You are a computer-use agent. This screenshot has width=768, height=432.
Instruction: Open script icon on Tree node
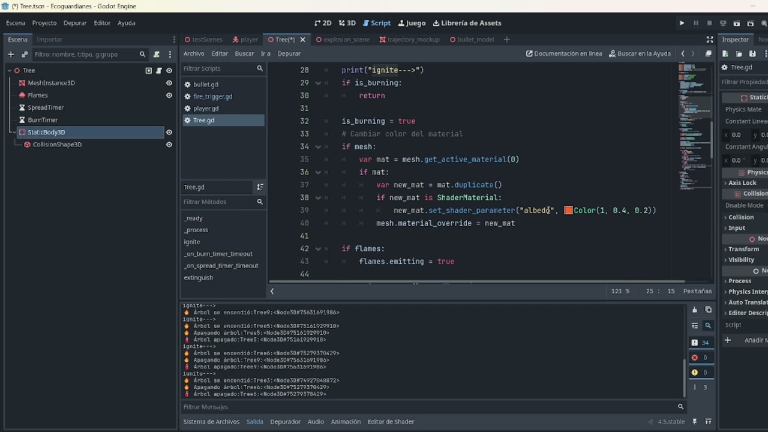(x=159, y=70)
